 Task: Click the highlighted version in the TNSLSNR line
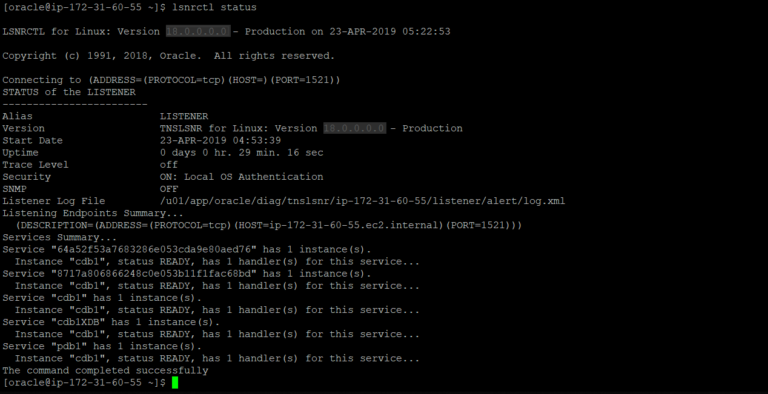coord(354,128)
